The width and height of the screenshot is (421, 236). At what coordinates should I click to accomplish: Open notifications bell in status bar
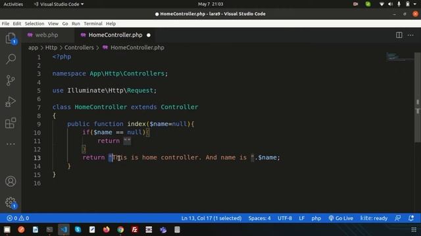click(411, 218)
